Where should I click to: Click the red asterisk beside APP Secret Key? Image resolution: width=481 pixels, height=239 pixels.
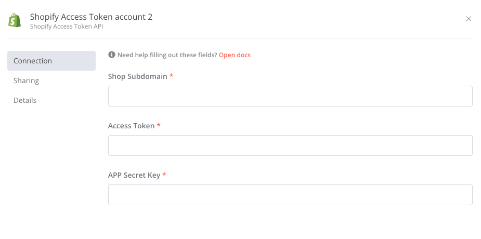click(164, 175)
